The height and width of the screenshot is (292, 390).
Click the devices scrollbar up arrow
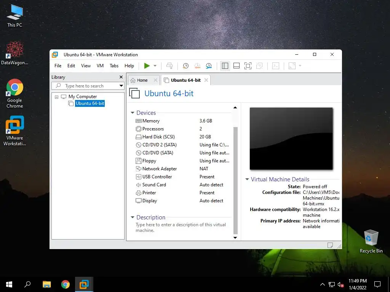[235, 108]
